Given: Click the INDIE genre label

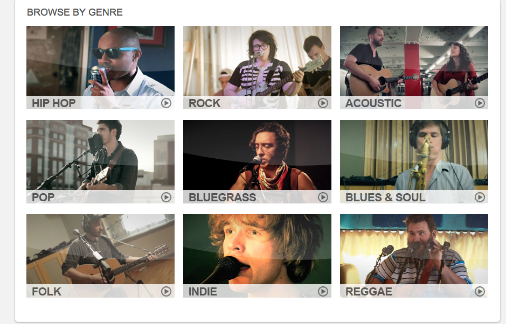Looking at the screenshot, I should [x=203, y=292].
